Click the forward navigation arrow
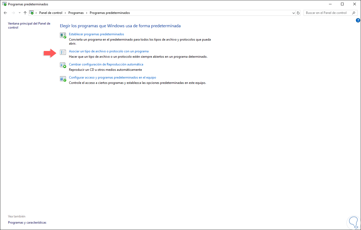The width and height of the screenshot is (361, 230). pyautogui.click(x=13, y=13)
